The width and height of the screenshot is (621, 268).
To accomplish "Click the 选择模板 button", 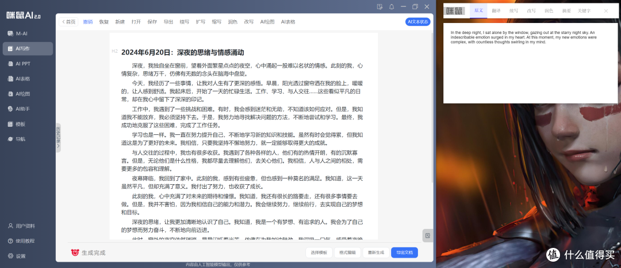I will [319, 253].
